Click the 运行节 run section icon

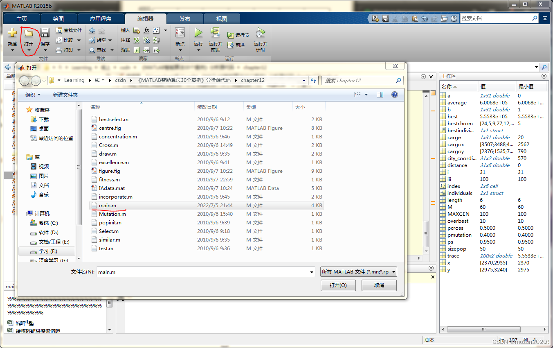tap(231, 35)
